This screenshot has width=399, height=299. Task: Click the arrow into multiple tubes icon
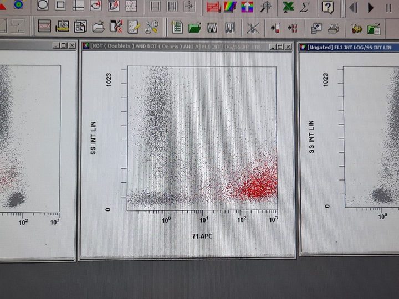point(293,28)
